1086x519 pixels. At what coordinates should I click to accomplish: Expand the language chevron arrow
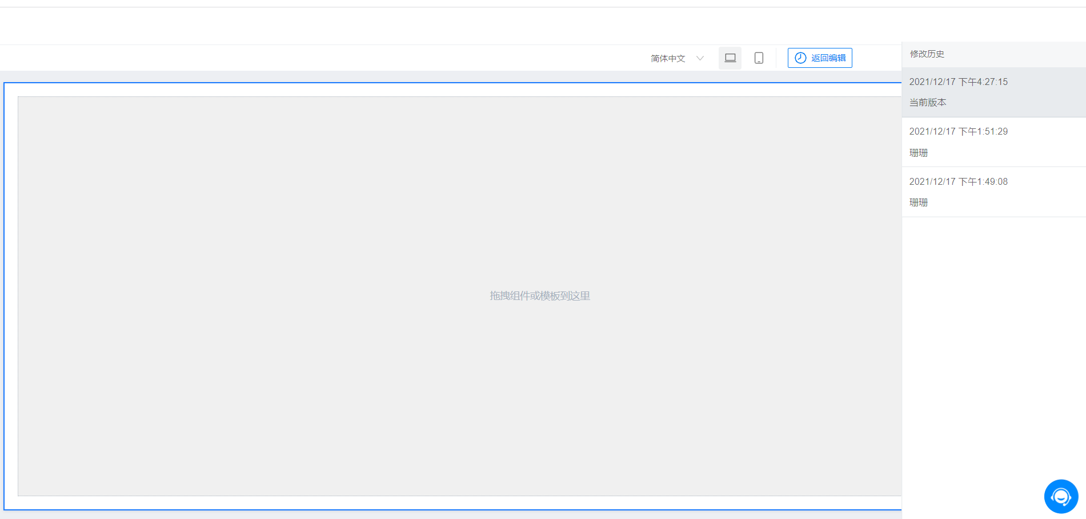tap(700, 58)
